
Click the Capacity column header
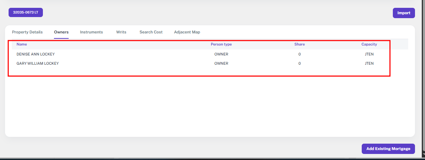[369, 44]
